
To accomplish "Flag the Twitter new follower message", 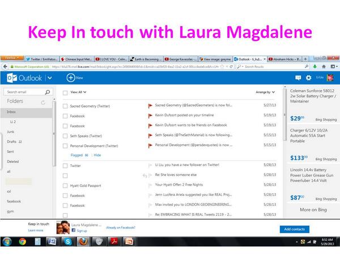I will (x=150, y=165).
